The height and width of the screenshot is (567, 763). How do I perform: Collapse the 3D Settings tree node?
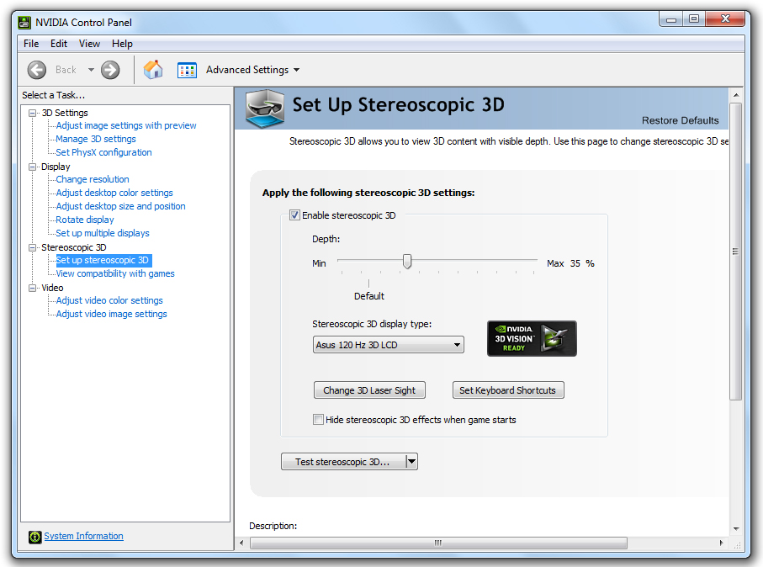pos(33,113)
